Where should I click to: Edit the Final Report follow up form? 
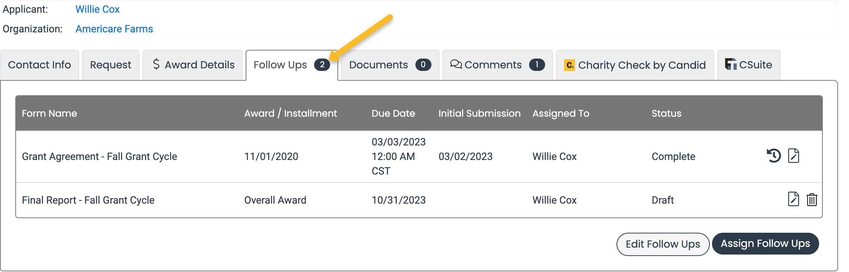coord(793,200)
